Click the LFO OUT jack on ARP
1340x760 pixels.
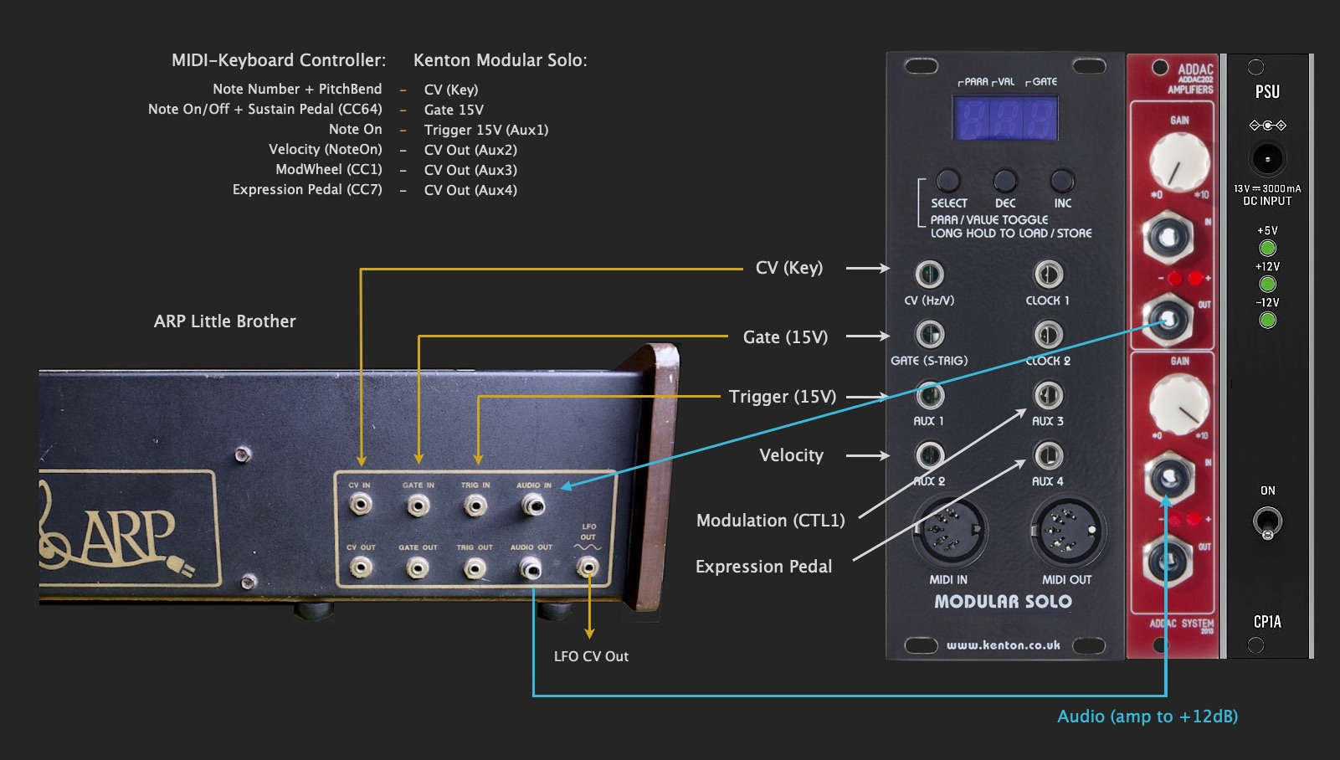point(588,568)
